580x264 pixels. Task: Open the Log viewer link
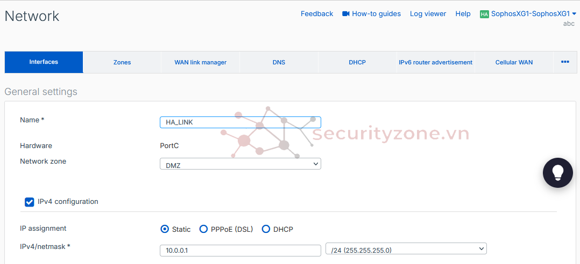click(x=428, y=14)
